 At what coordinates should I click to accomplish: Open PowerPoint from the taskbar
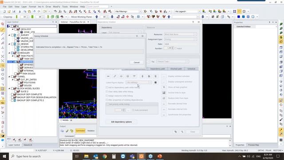(160, 156)
